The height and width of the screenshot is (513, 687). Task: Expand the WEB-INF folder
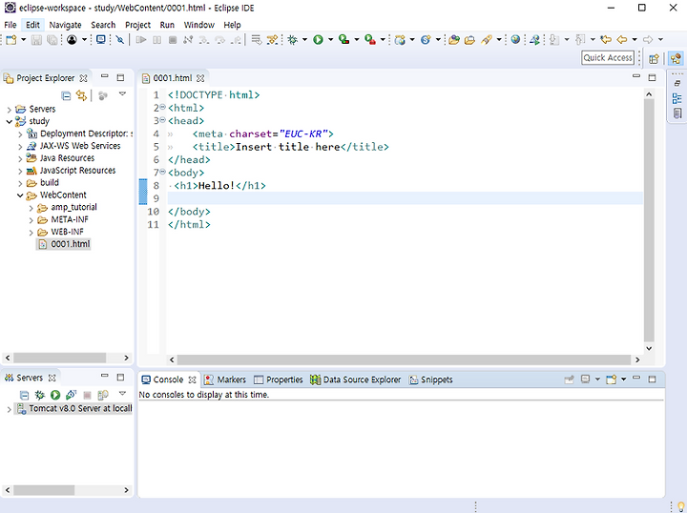[x=31, y=233]
